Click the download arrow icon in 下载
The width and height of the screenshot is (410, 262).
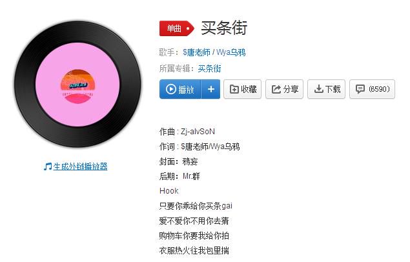coord(318,89)
